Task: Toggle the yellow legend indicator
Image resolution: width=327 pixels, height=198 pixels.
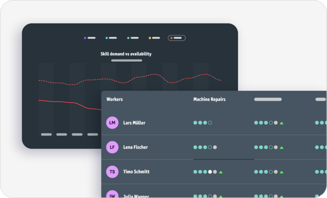Action: tap(149, 38)
